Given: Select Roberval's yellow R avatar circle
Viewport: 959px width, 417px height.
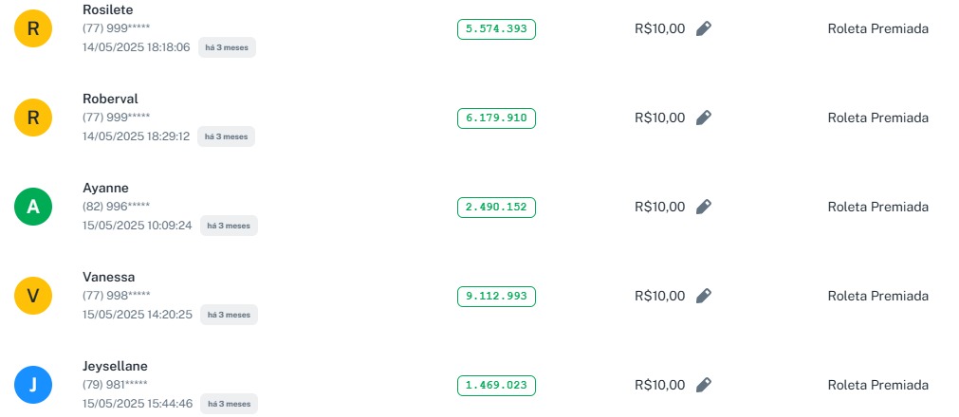Looking at the screenshot, I should (x=33, y=118).
